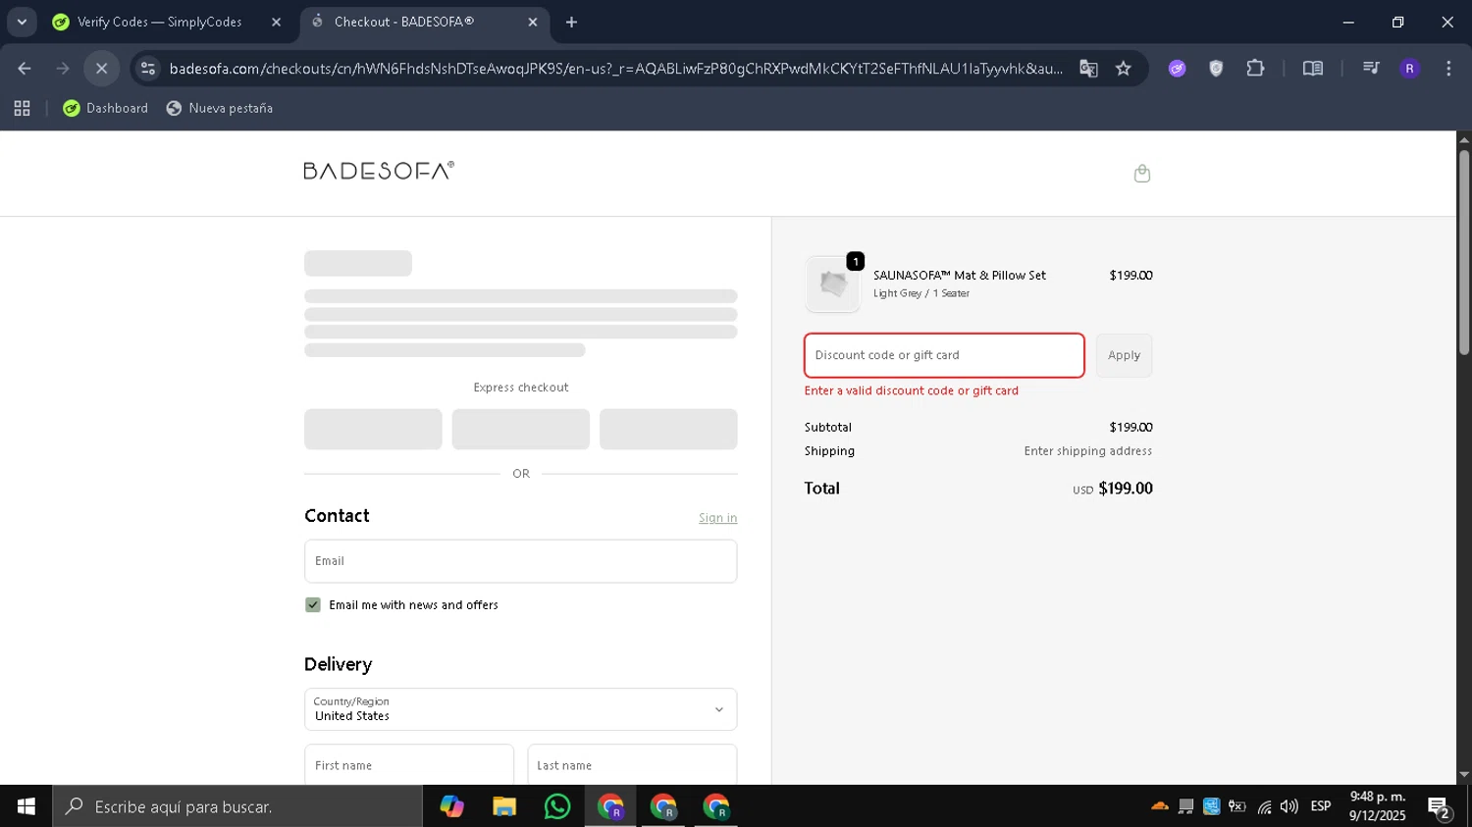The image size is (1472, 827).
Task: Close the Verify Codes tab
Action: tap(276, 22)
